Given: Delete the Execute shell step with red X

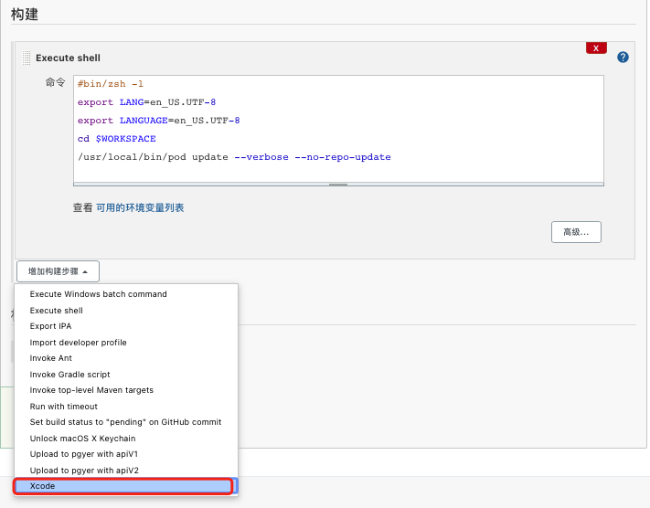Looking at the screenshot, I should [596, 48].
